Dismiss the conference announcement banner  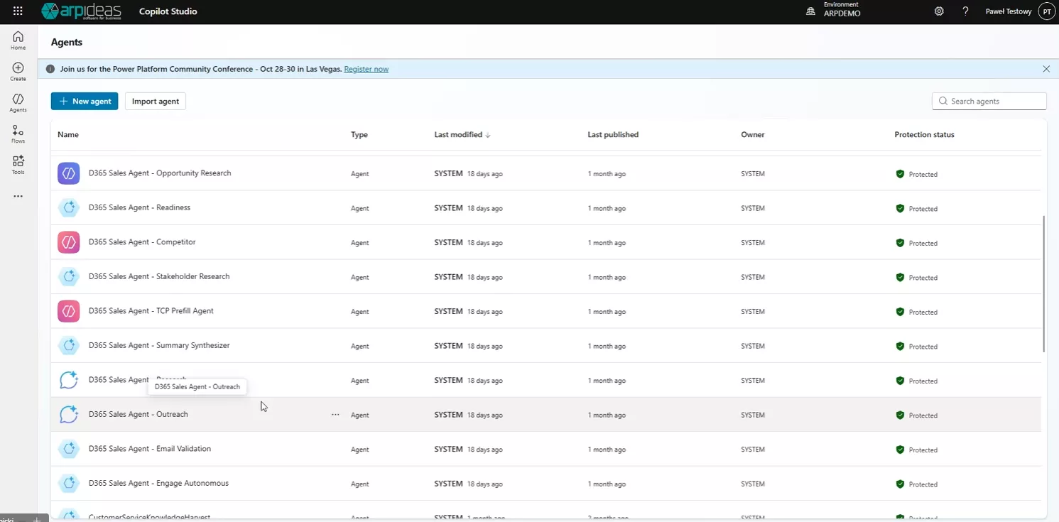(1046, 69)
